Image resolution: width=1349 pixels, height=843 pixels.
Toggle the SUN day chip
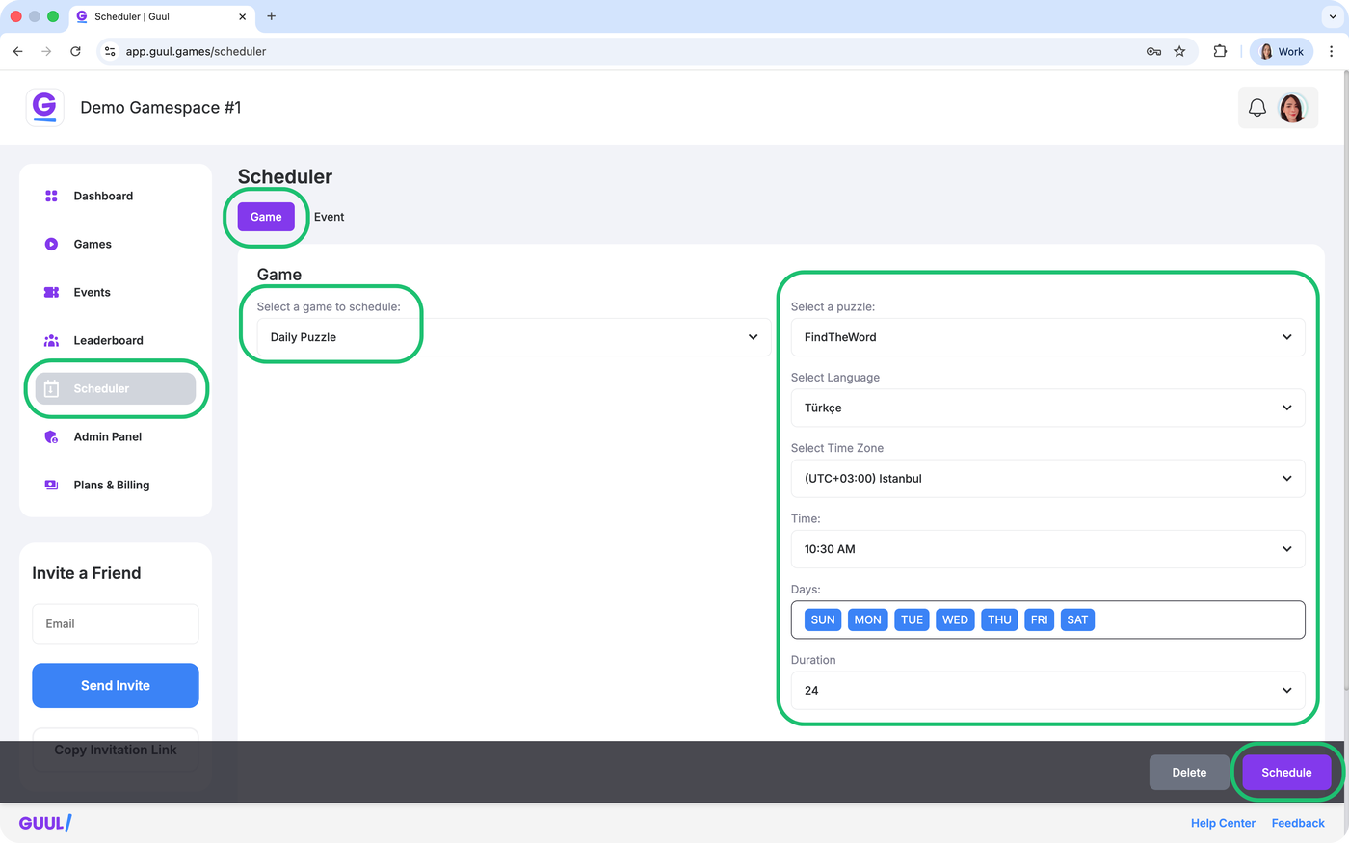(823, 619)
